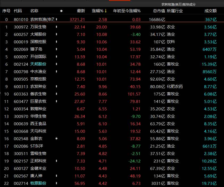Select the 农林牧渔(申万 index name
This screenshot has height=187, width=224.
click(x=42, y=19)
